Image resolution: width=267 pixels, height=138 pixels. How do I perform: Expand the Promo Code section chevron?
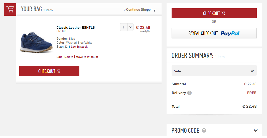click(x=255, y=130)
